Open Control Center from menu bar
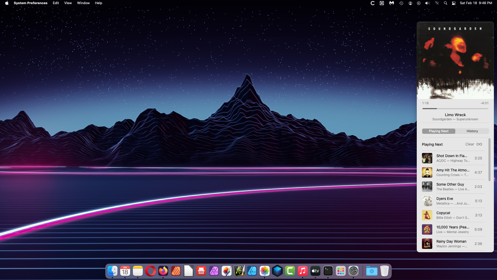Viewport: 497px width, 280px height. (454, 3)
